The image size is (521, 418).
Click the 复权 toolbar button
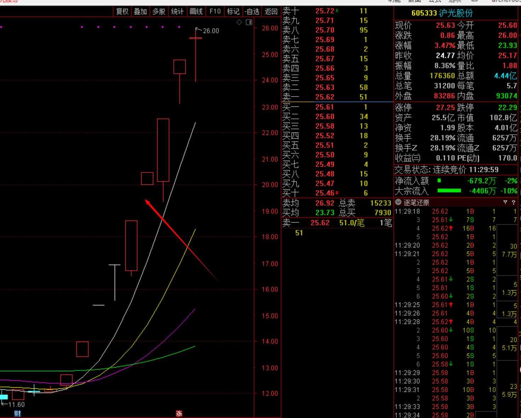[x=122, y=11]
